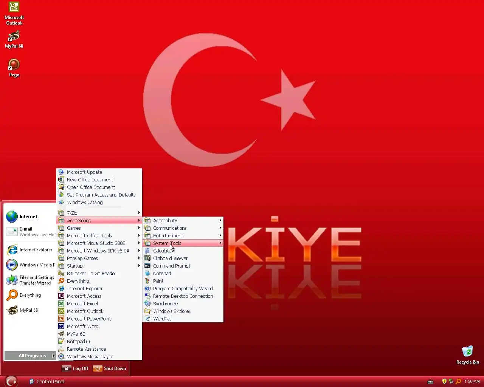Open the MyPal 68 desktop shortcut

(14, 40)
